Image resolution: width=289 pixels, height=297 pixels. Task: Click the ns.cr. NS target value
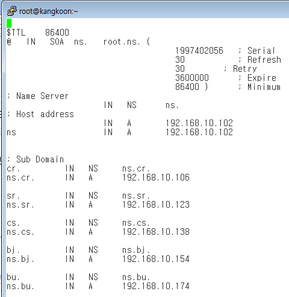136,168
